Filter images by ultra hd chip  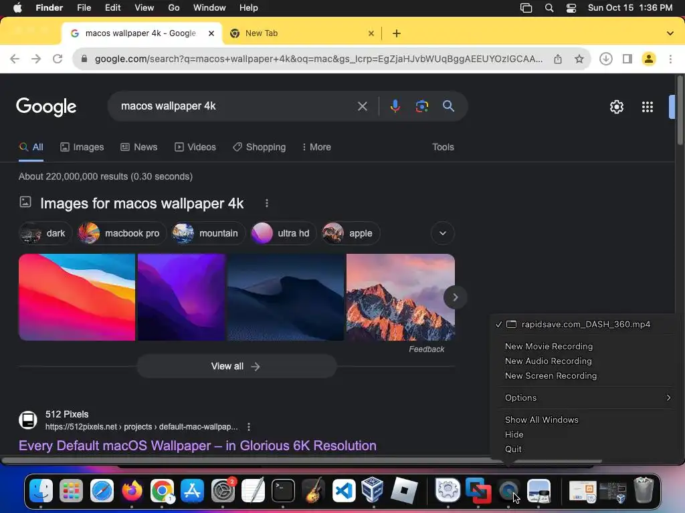tap(283, 233)
